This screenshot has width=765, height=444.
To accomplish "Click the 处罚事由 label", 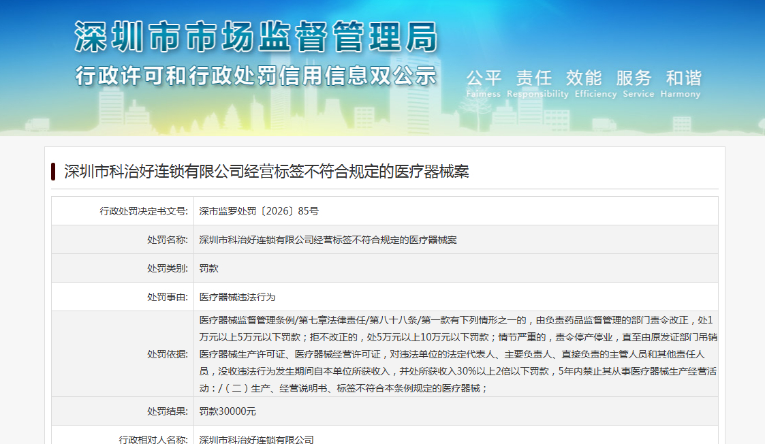I will (168, 297).
